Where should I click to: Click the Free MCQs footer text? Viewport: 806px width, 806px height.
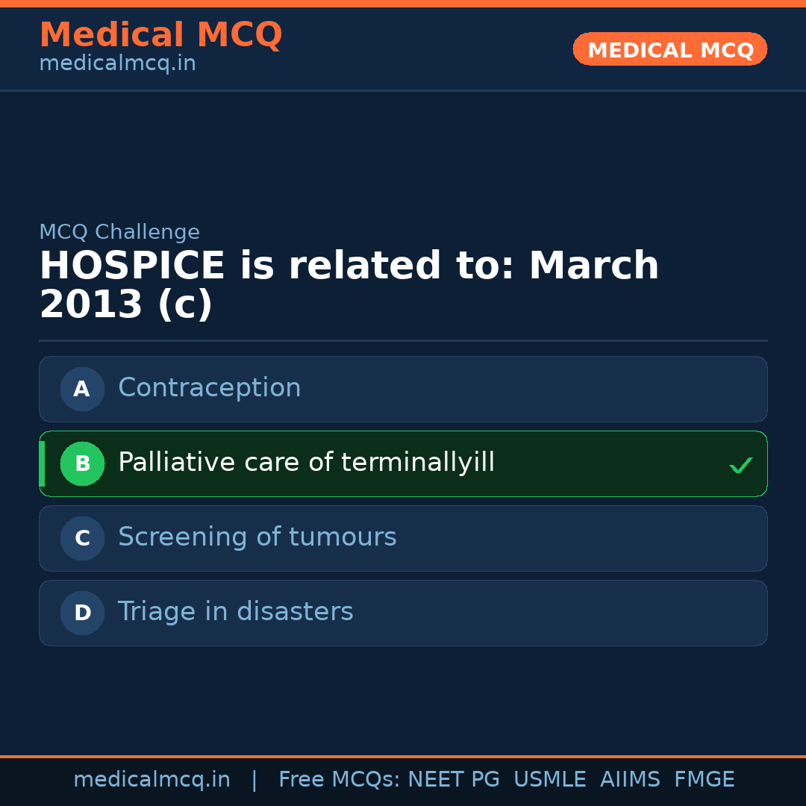(339, 780)
